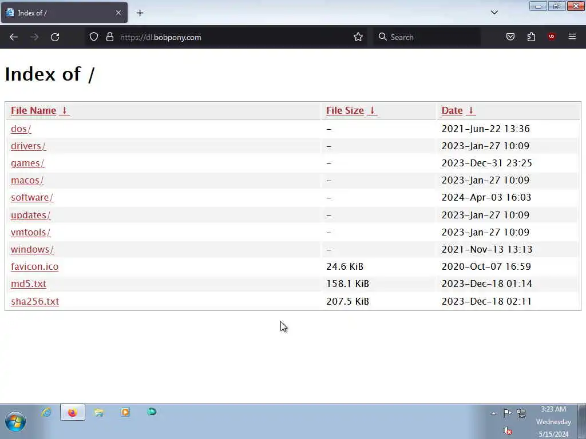List all tabs dropdown arrow

click(x=494, y=13)
